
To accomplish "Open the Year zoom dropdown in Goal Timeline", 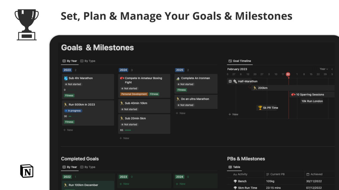I will click(324, 69).
